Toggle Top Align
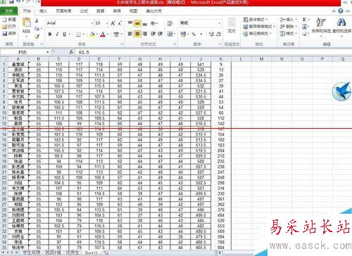Image resolution: width=352 pixels, height=256 pixels. 130,23
